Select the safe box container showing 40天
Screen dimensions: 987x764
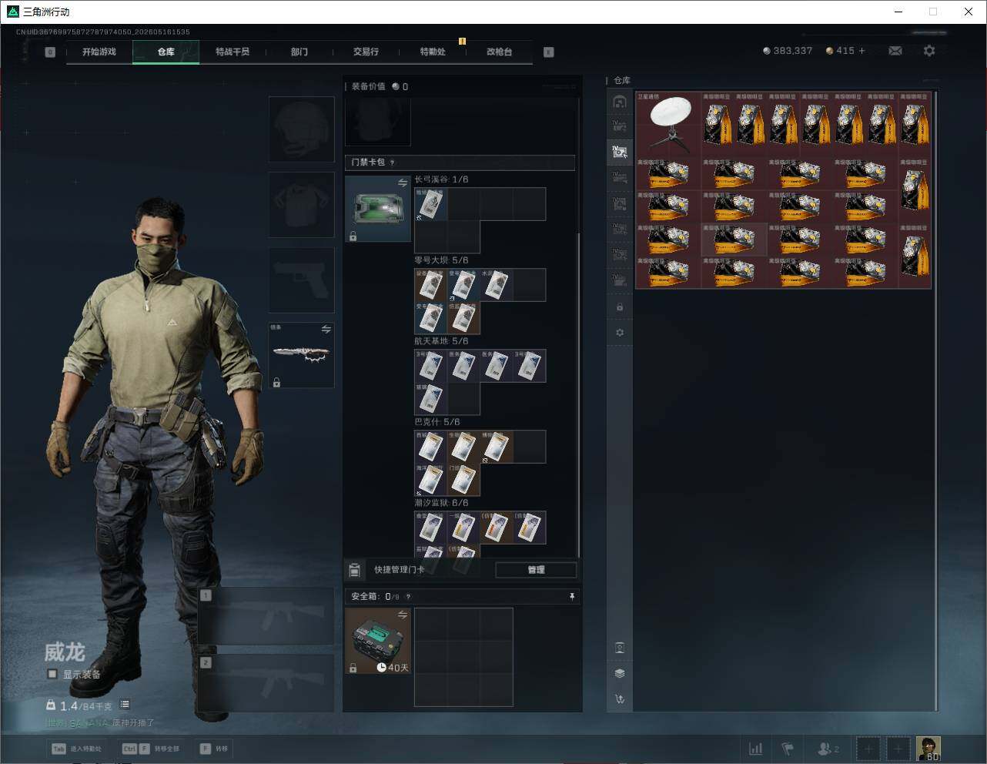(378, 641)
